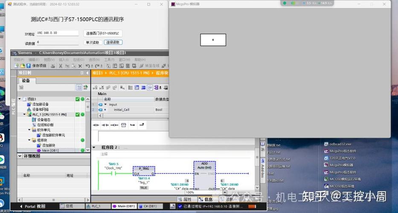Toggle the project tree overview icon
Image resolution: width=398 pixels, height=213 pixels.
click(79, 87)
